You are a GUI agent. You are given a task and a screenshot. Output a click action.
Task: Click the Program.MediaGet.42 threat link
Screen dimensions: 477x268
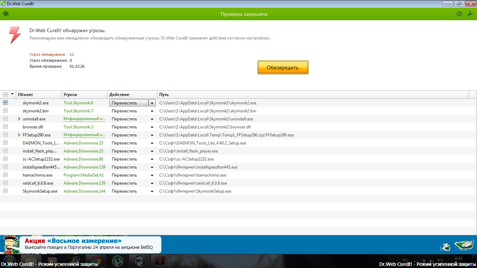(83, 175)
